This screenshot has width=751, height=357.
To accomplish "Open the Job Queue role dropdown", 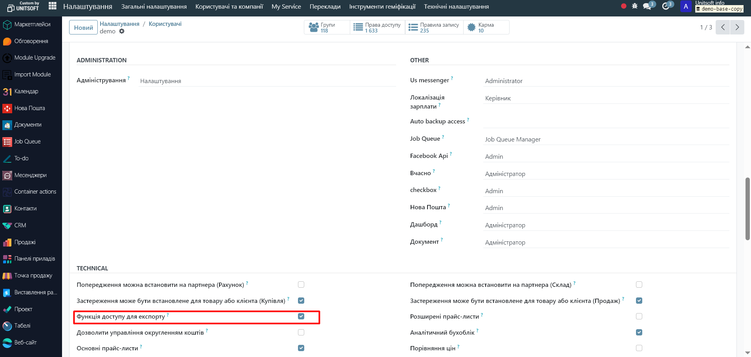I will click(606, 140).
